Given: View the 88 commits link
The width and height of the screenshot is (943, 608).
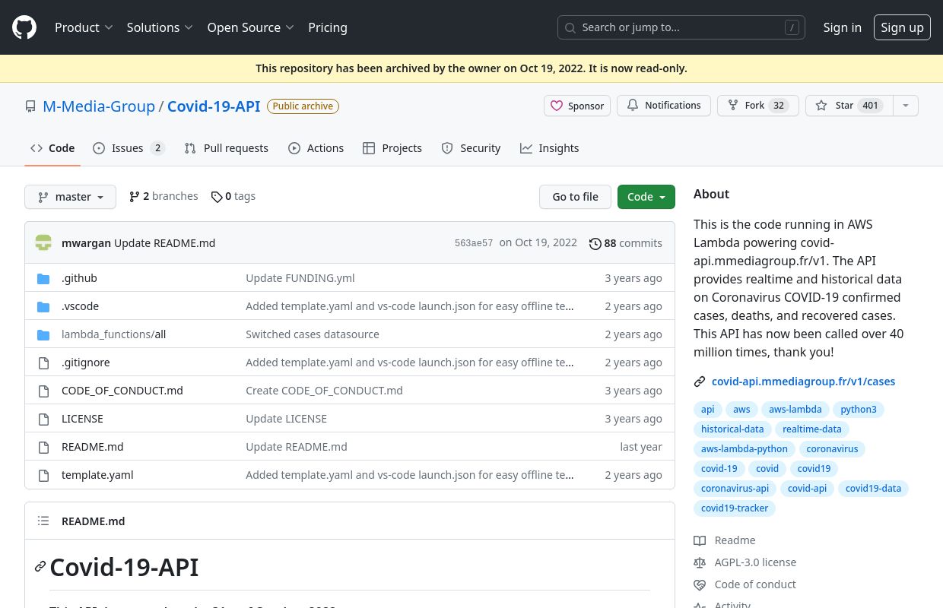Looking at the screenshot, I should point(626,243).
